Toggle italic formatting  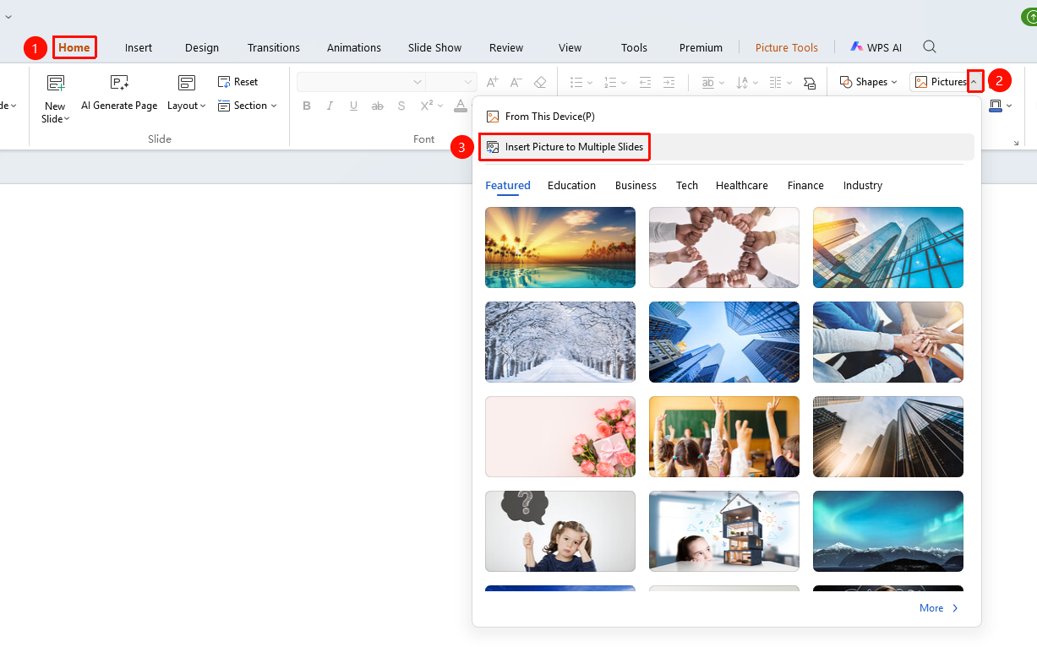point(330,106)
